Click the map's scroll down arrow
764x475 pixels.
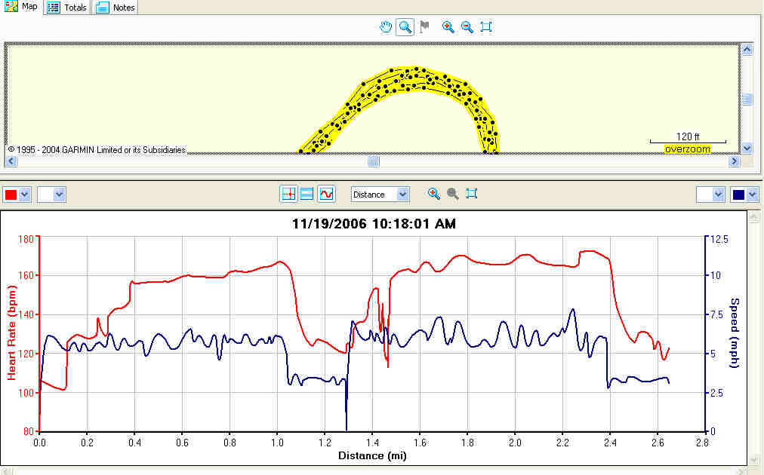pos(747,149)
